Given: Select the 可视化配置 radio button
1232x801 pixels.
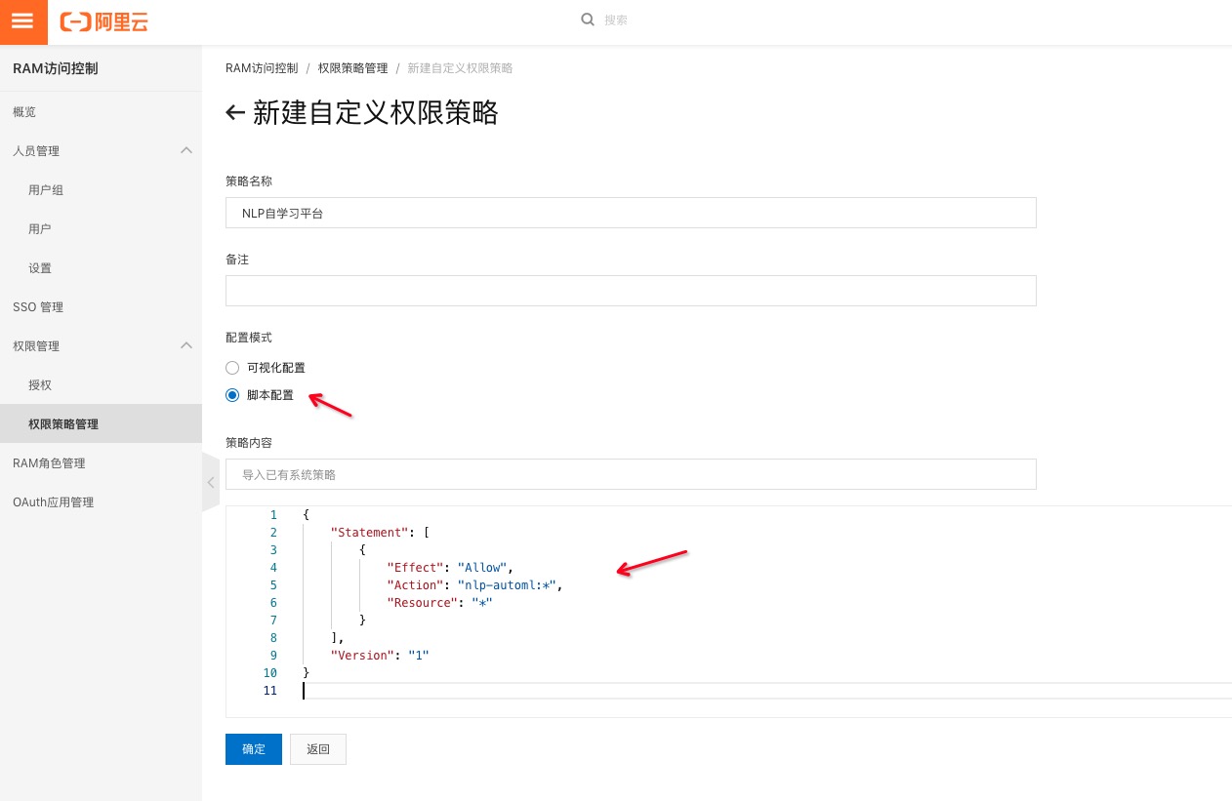Looking at the screenshot, I should [232, 368].
